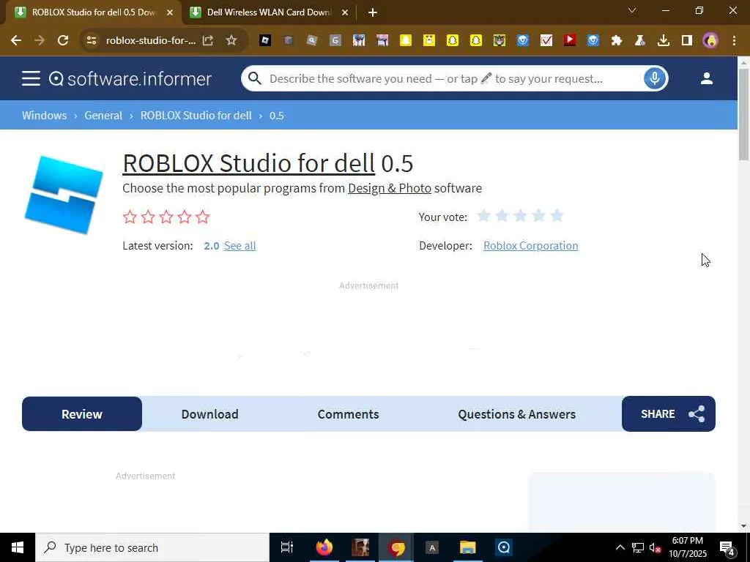Click the 'Type here to search' taskbar box
This screenshot has width=750, height=562.
[152, 547]
